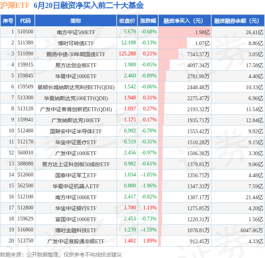Click the fund name 易方达上证科创板50成份ETF
Screen dimensions: 265x258
point(76,164)
